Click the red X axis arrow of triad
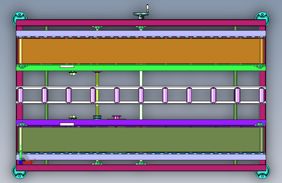The width and height of the screenshot is (282, 183). pyautogui.click(x=28, y=162)
